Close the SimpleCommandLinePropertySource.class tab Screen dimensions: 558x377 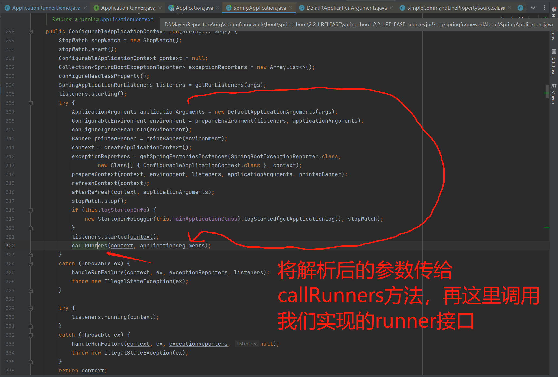tap(510, 8)
